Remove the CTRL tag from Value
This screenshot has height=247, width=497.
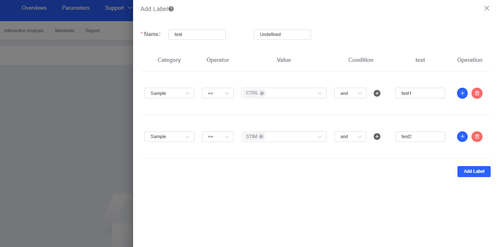[262, 93]
